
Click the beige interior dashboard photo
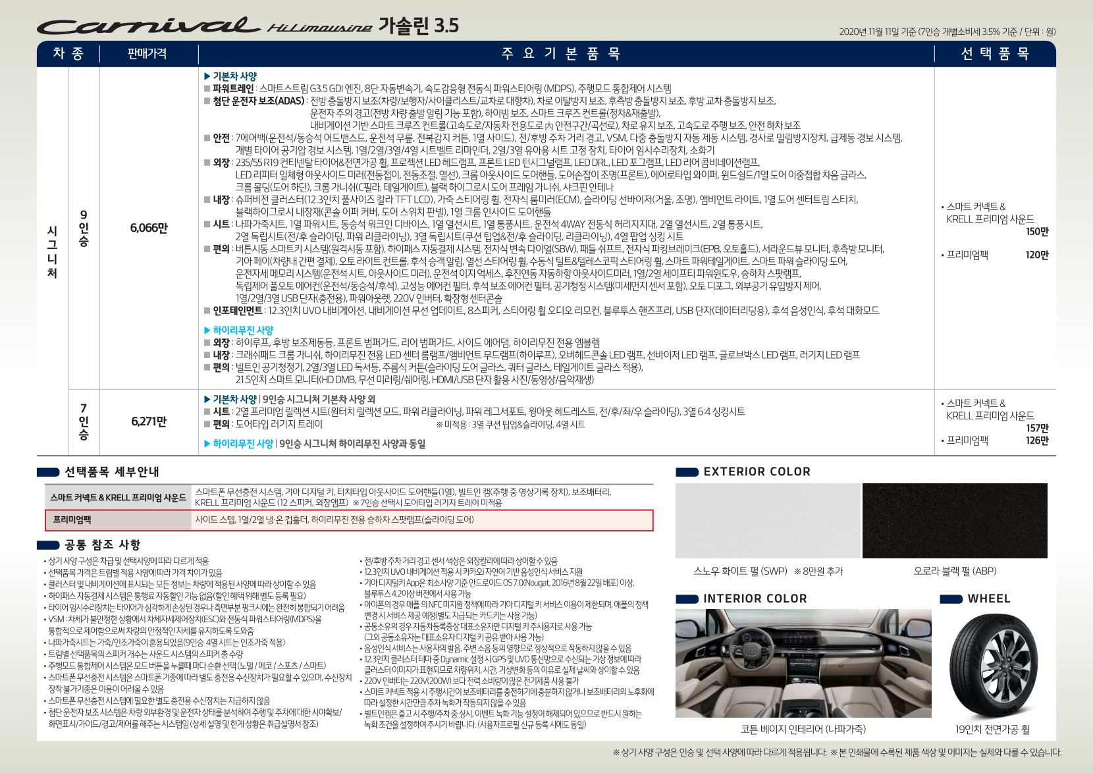(803, 664)
